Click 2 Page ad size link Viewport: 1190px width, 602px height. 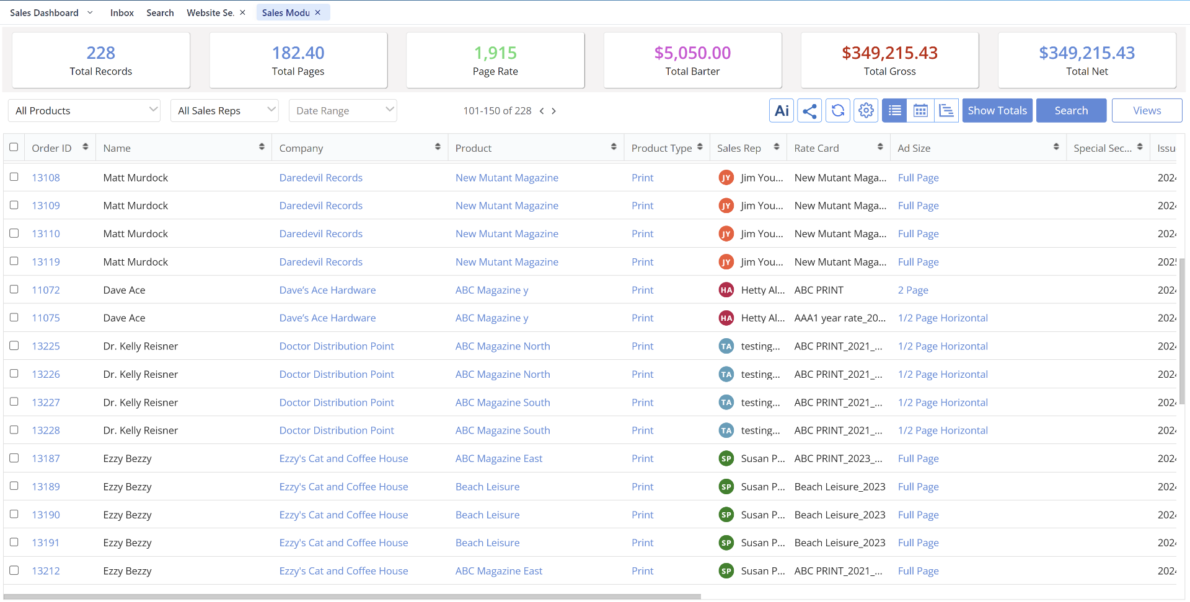913,290
